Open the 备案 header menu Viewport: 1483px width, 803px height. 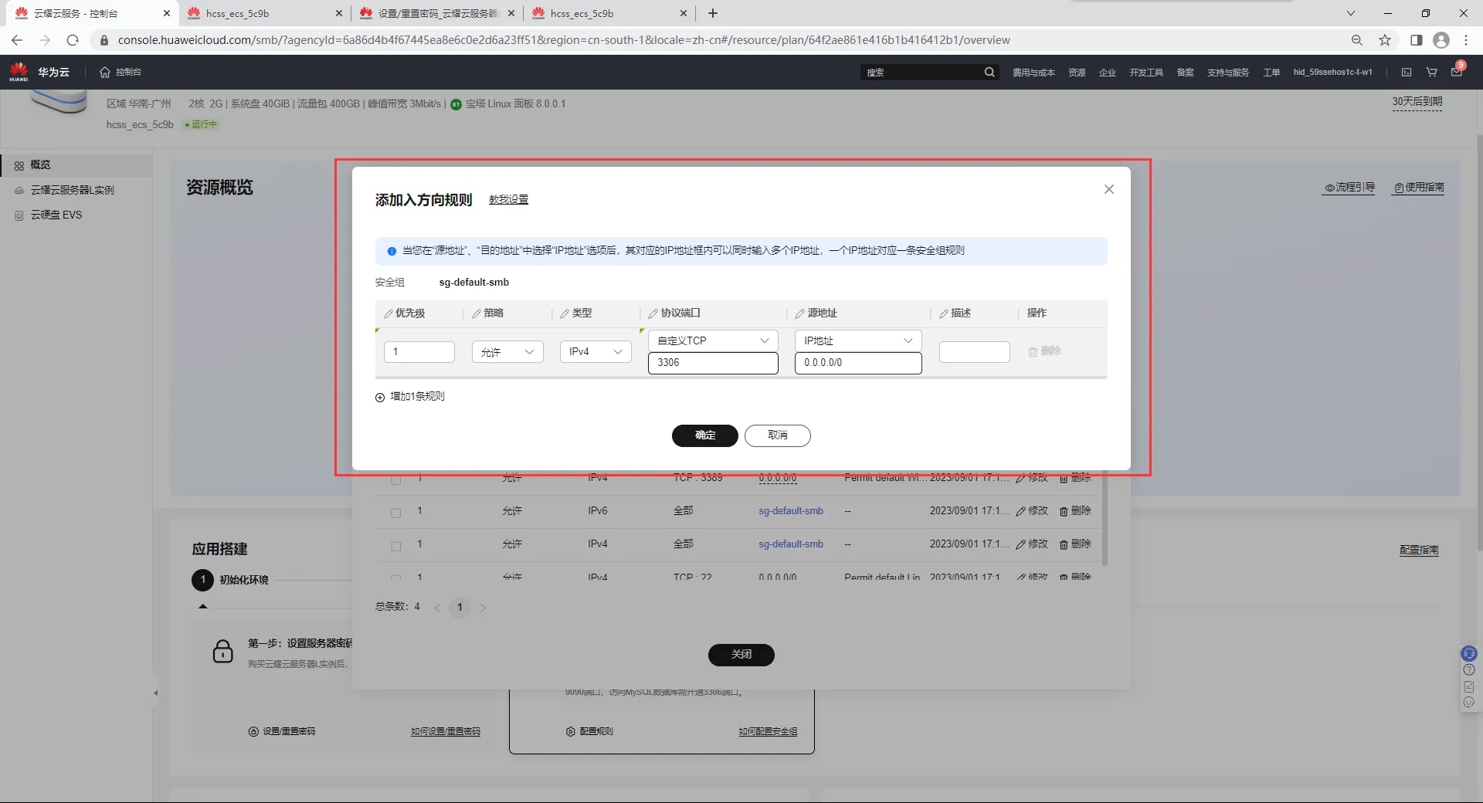click(x=1185, y=73)
